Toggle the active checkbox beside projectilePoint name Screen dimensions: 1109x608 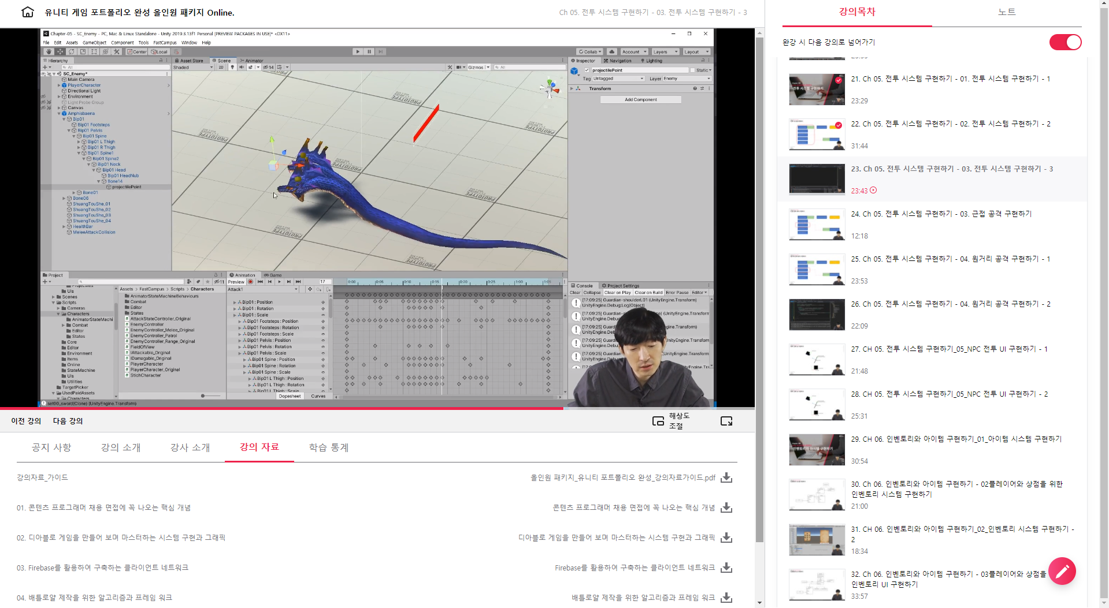point(587,70)
